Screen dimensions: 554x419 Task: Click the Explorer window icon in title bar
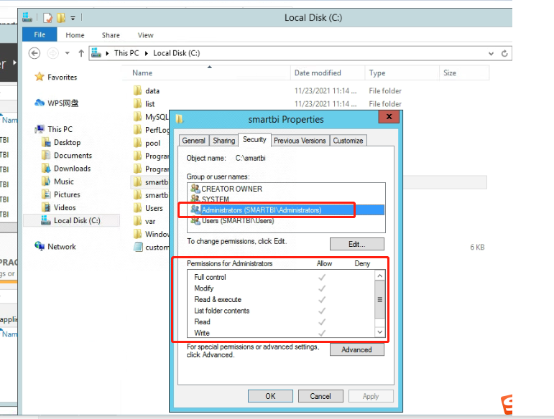coord(27,17)
